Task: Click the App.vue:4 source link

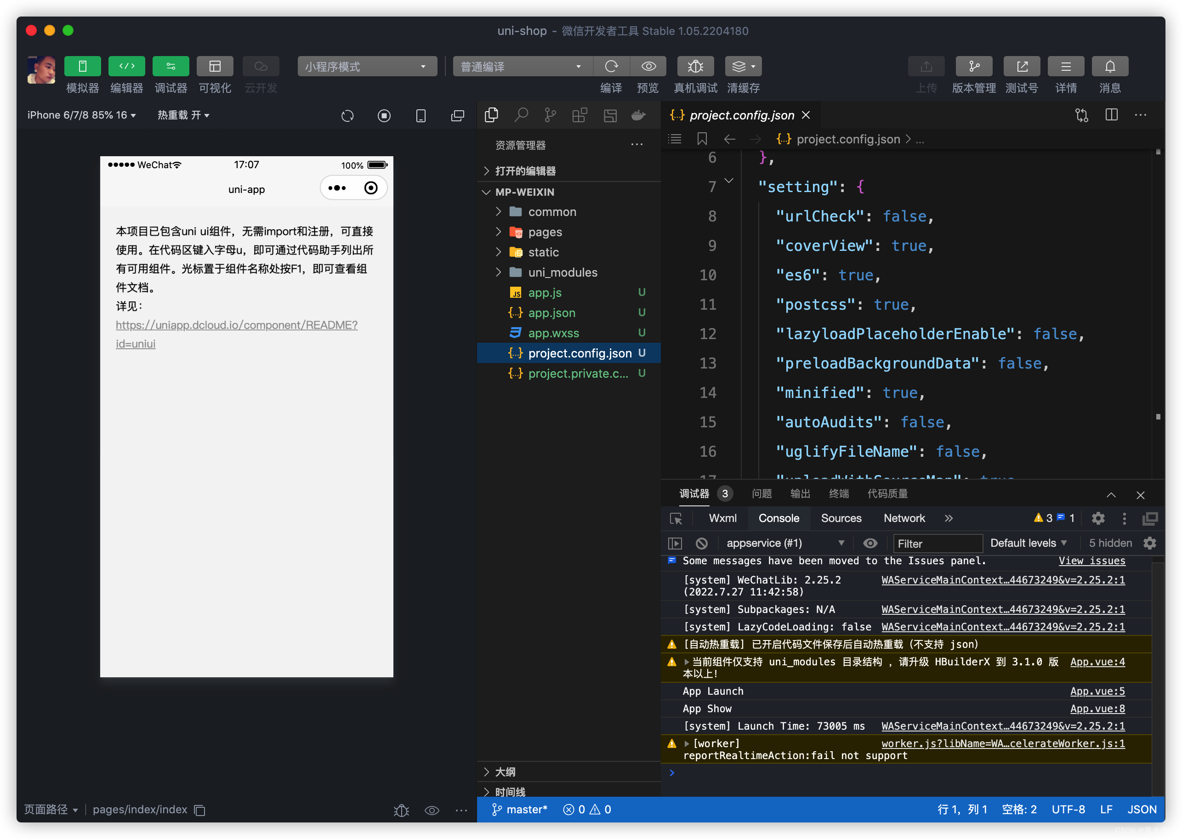Action: (x=1097, y=661)
